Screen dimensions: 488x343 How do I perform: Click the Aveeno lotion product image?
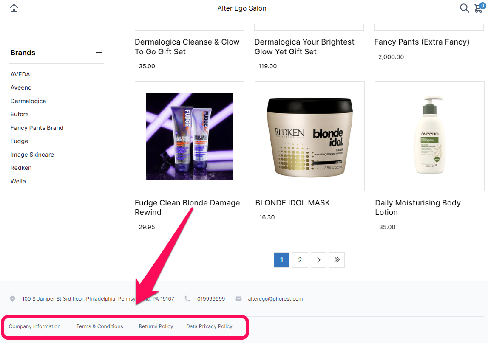click(x=430, y=135)
